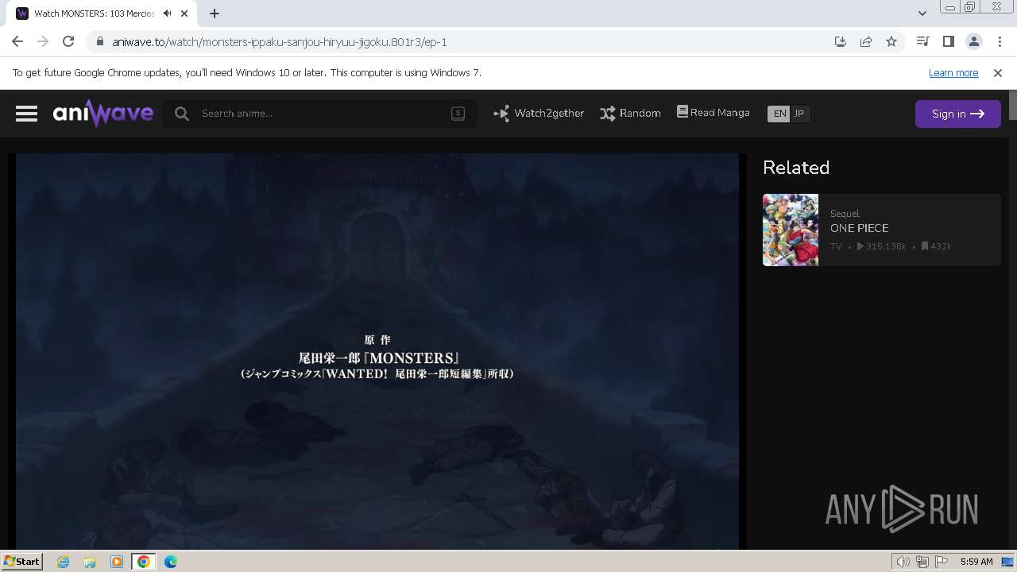This screenshot has width=1017, height=572.
Task: Open Windows Media Player from taskbar
Action: pos(117,562)
